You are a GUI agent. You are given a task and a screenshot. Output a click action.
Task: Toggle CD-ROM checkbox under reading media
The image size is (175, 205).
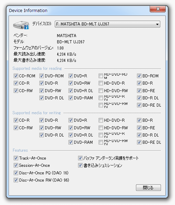point(16,76)
